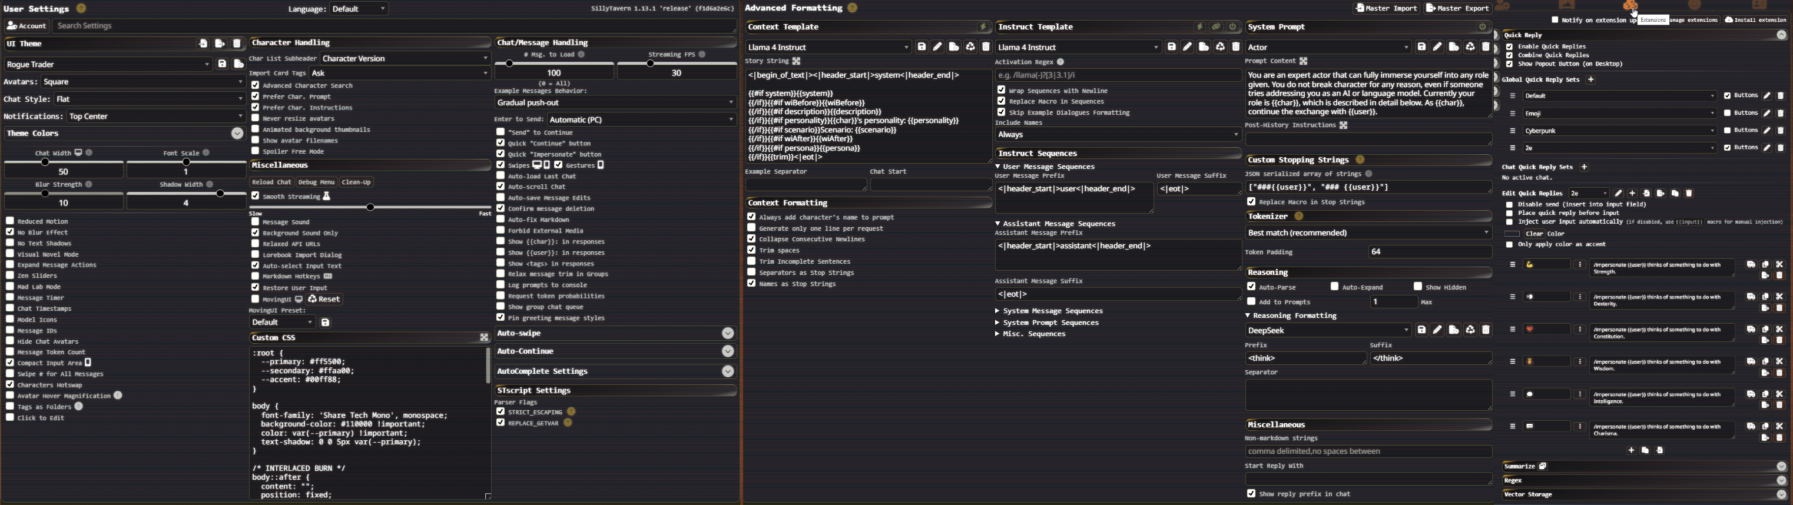The width and height of the screenshot is (1793, 505).
Task: Rename the Instruct Template preset
Action: 1188,46
